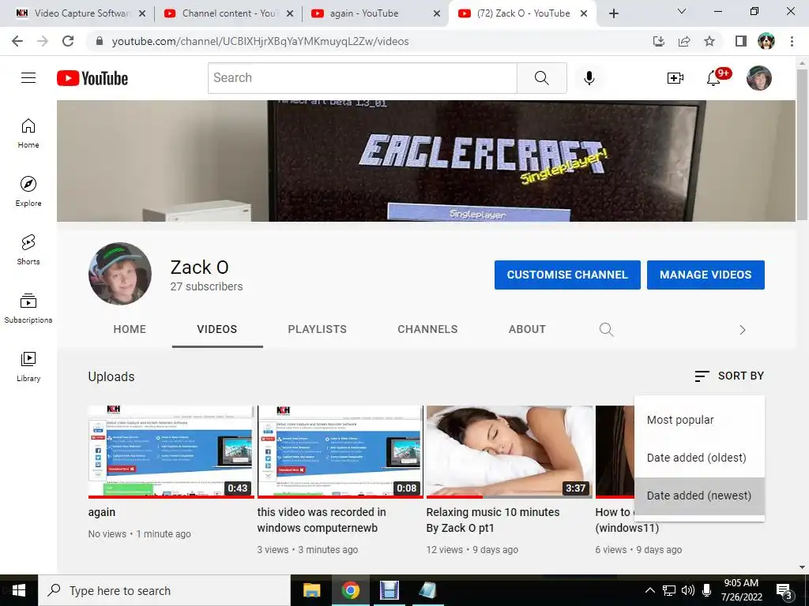Open Subscriptions in the sidebar

pyautogui.click(x=28, y=309)
